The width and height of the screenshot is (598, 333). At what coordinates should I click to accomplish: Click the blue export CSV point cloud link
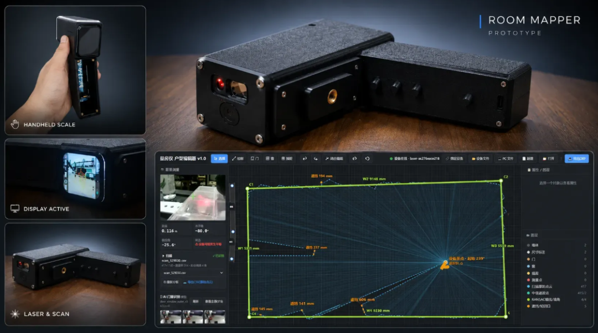[x=198, y=282]
